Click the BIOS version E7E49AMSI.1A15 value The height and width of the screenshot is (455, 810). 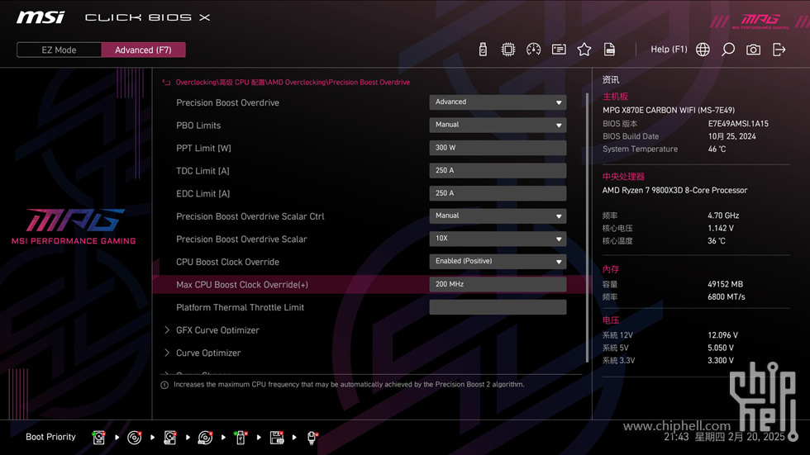click(737, 124)
